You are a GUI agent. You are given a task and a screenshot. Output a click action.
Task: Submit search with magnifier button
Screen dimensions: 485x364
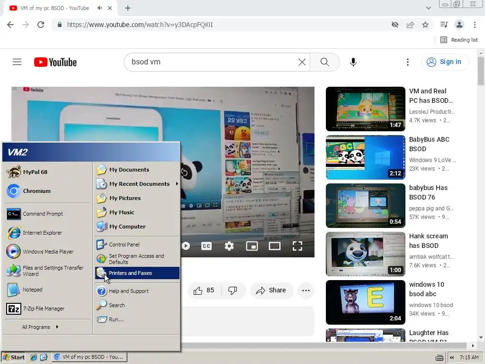tap(325, 62)
